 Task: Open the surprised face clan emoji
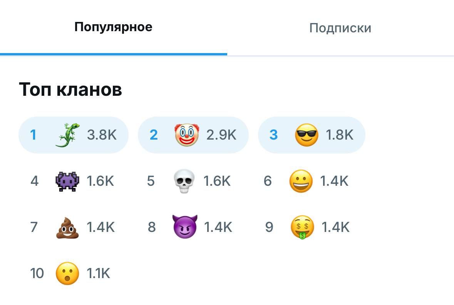[x=67, y=273]
